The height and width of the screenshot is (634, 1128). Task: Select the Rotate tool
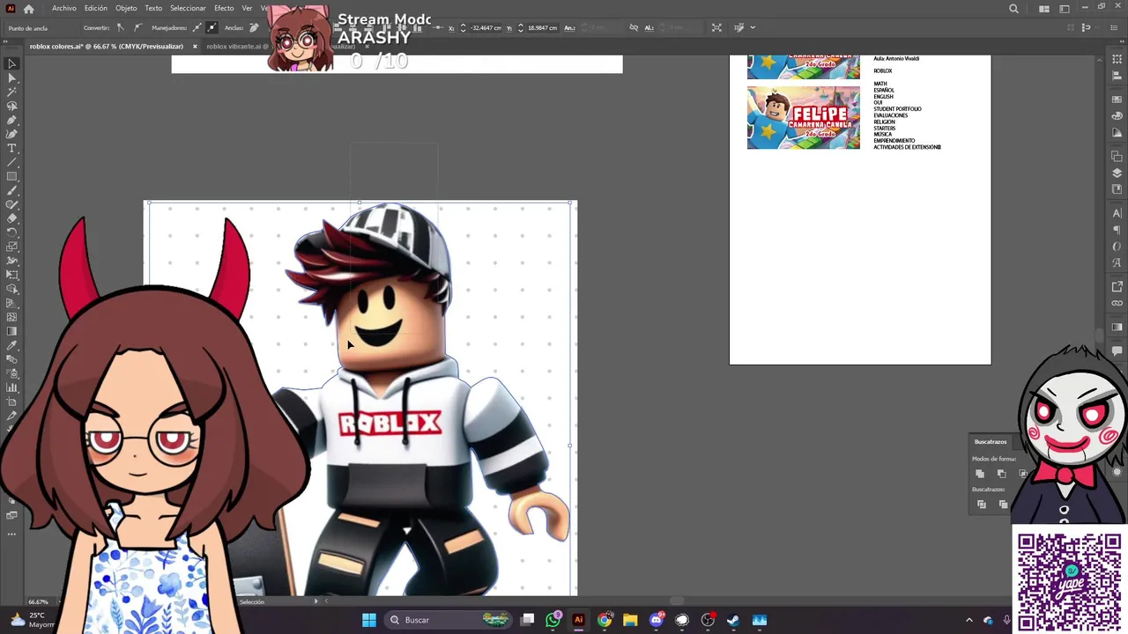[12, 232]
